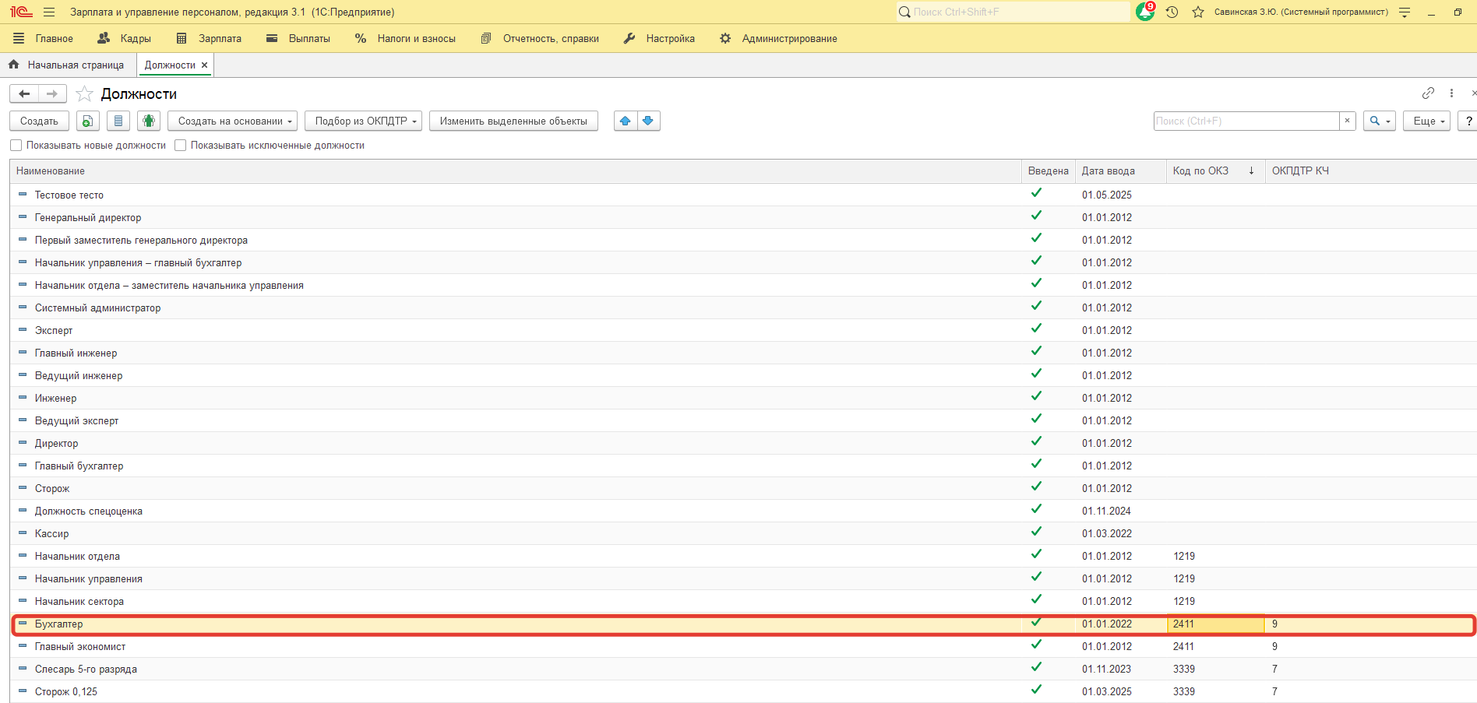Click the list search field 'Поиск (Ctrl+F)'
1477x703 pixels.
point(1246,121)
